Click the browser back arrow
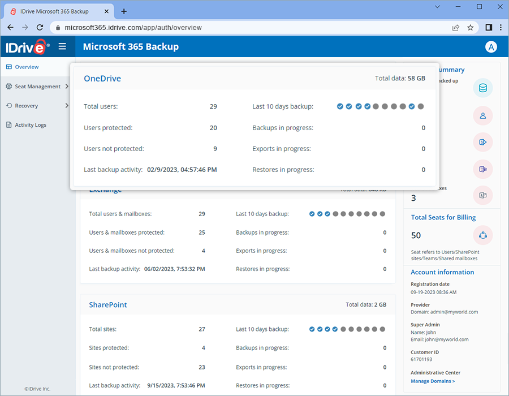Image resolution: width=509 pixels, height=396 pixels. (10, 28)
